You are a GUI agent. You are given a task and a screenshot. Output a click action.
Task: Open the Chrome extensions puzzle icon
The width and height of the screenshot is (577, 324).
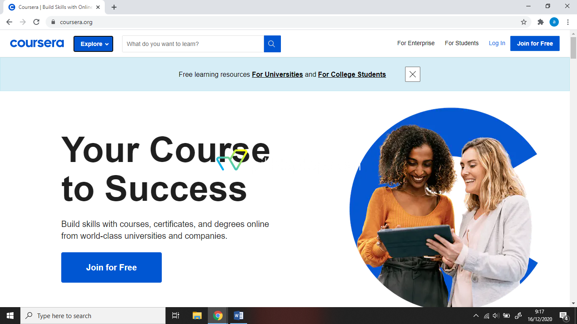click(x=541, y=22)
